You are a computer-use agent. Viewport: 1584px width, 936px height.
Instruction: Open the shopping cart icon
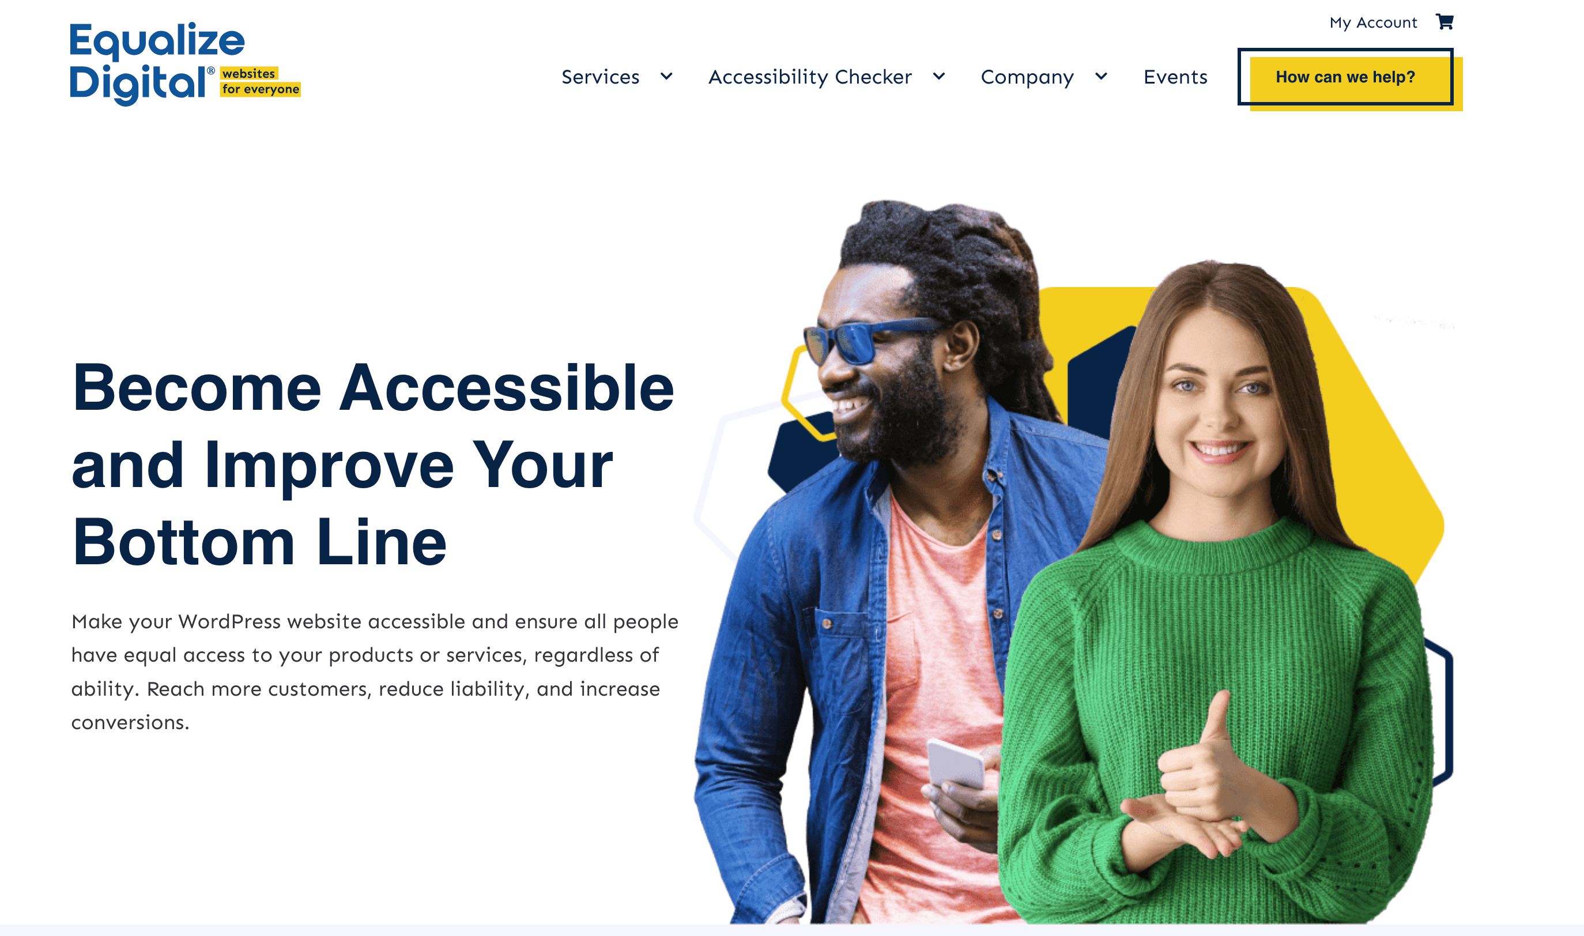tap(1445, 22)
